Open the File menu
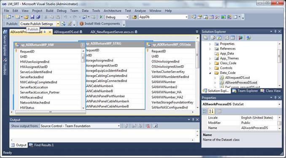 coord(6,11)
